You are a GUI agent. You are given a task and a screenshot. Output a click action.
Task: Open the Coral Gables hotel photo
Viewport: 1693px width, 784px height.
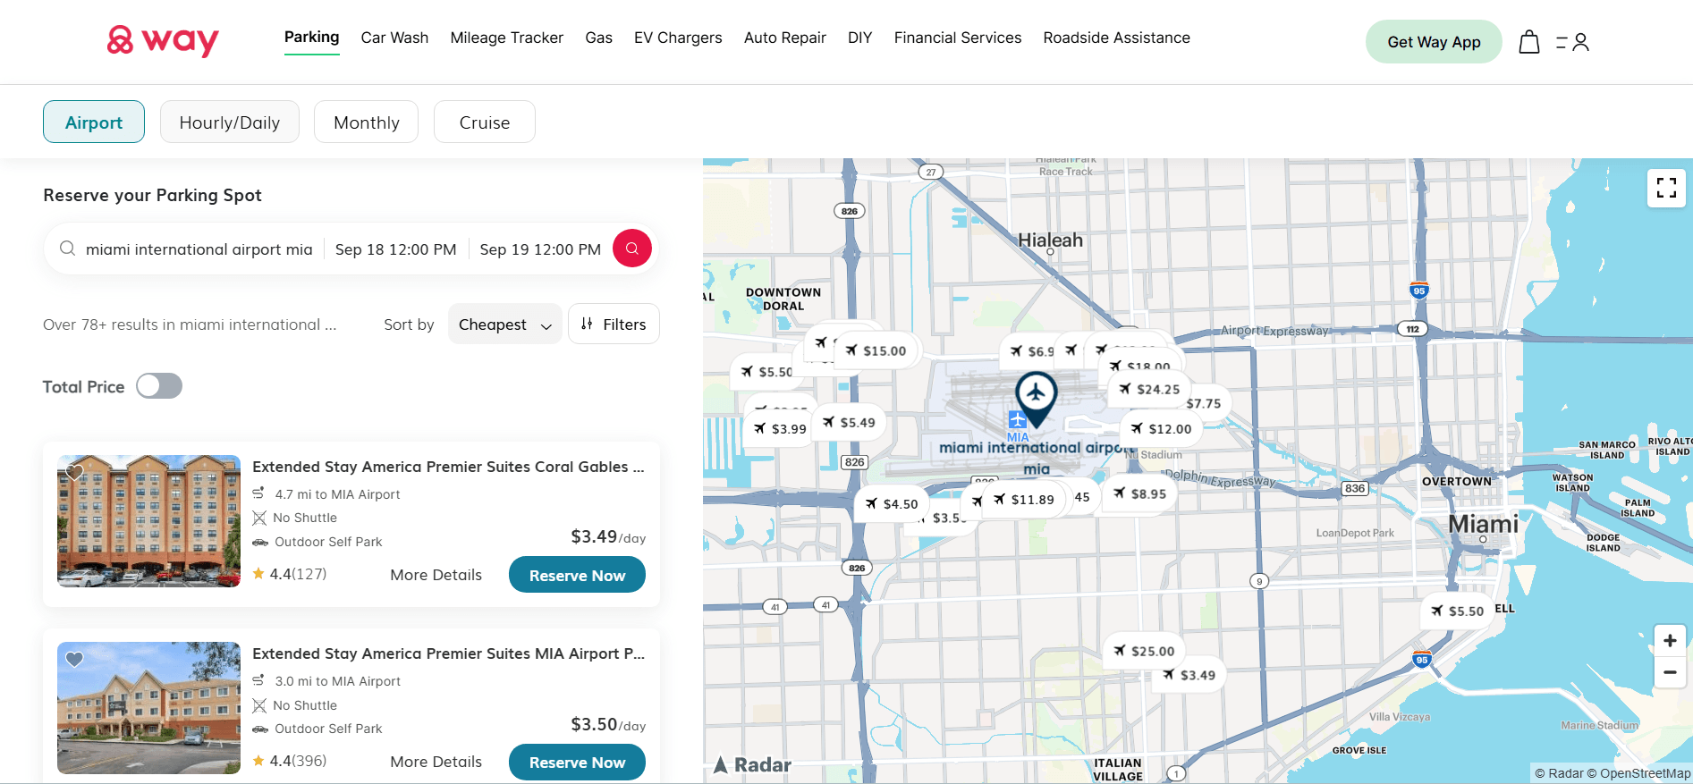(148, 521)
